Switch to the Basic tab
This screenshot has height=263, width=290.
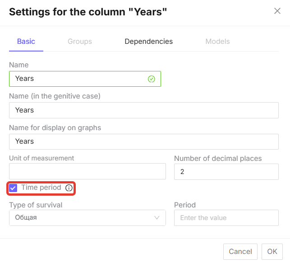(x=26, y=42)
